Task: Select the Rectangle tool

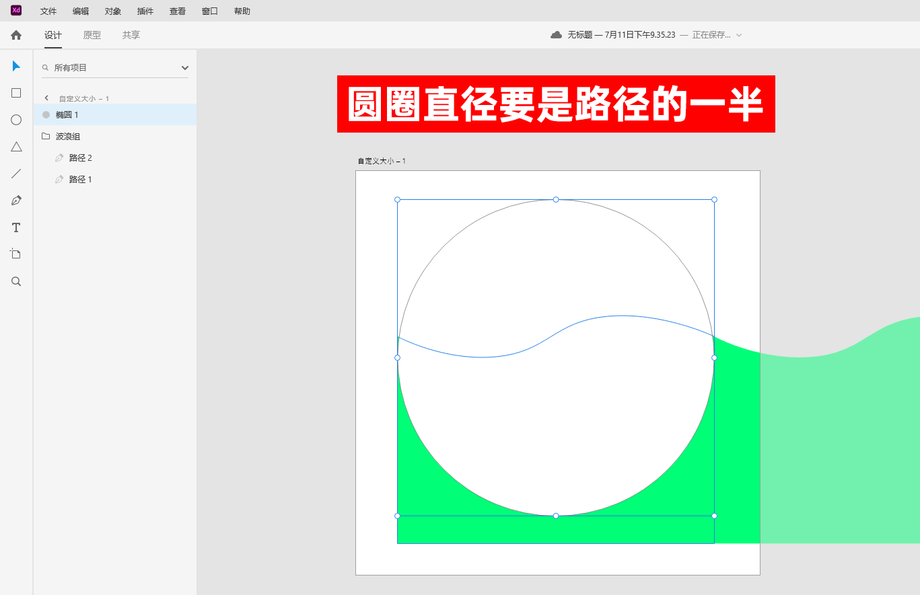Action: (x=16, y=93)
